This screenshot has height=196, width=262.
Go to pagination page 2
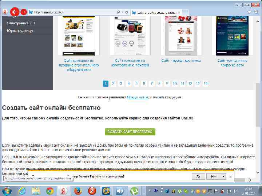pyautogui.click(x=113, y=83)
